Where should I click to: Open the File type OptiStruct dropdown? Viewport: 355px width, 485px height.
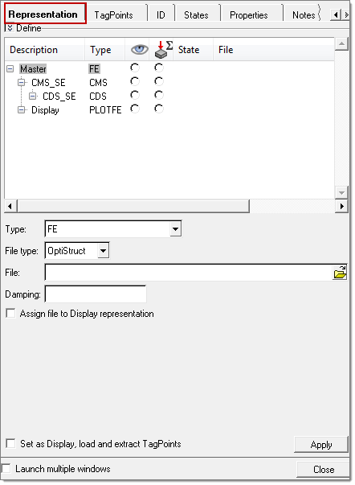[x=103, y=250]
